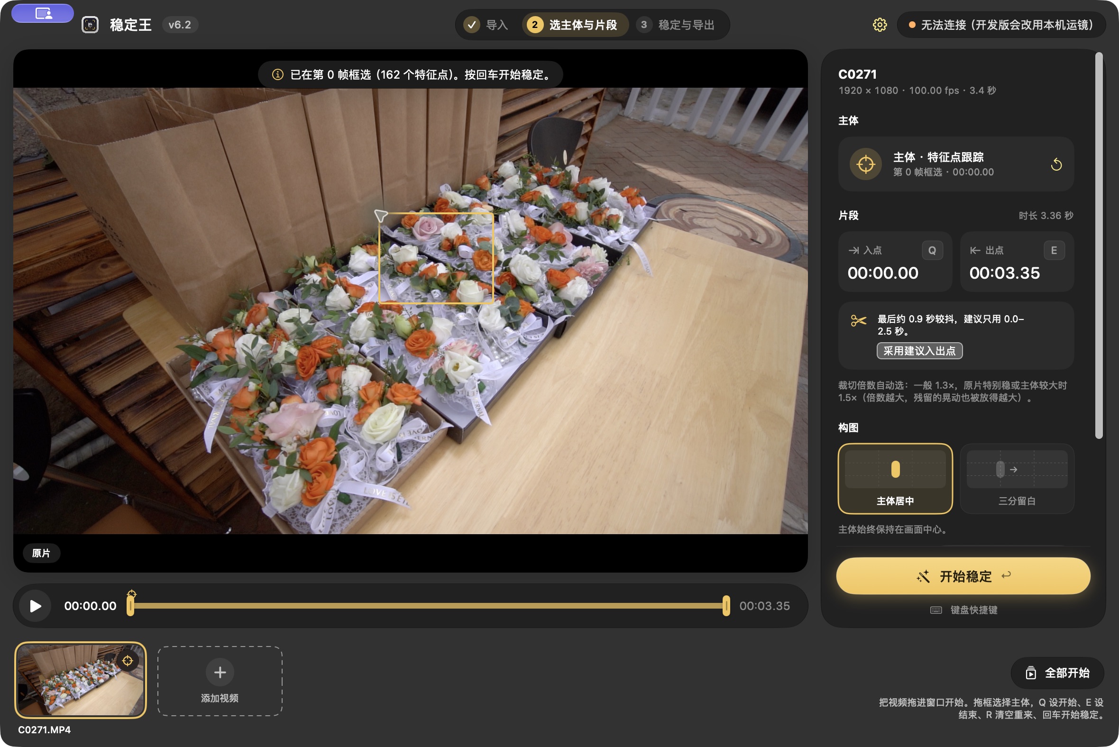Click the 原片 label on the preview
The width and height of the screenshot is (1119, 747).
(x=41, y=553)
